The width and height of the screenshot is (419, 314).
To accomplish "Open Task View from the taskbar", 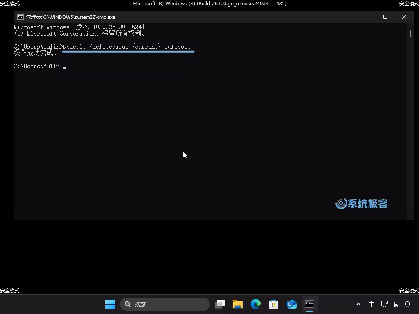I will point(220,304).
